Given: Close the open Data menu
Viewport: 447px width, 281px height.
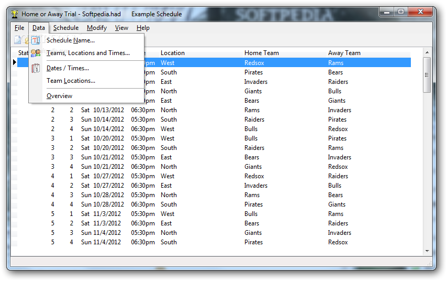Looking at the screenshot, I should [39, 28].
